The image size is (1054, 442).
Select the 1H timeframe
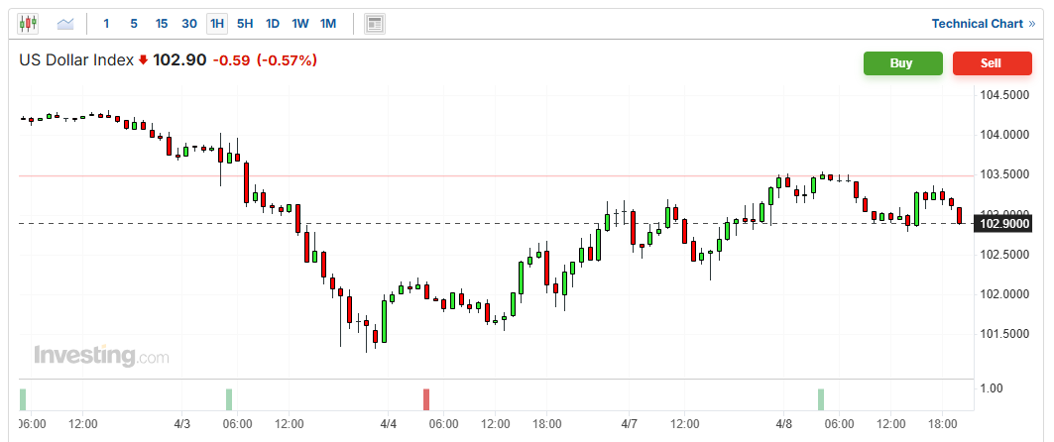(217, 24)
